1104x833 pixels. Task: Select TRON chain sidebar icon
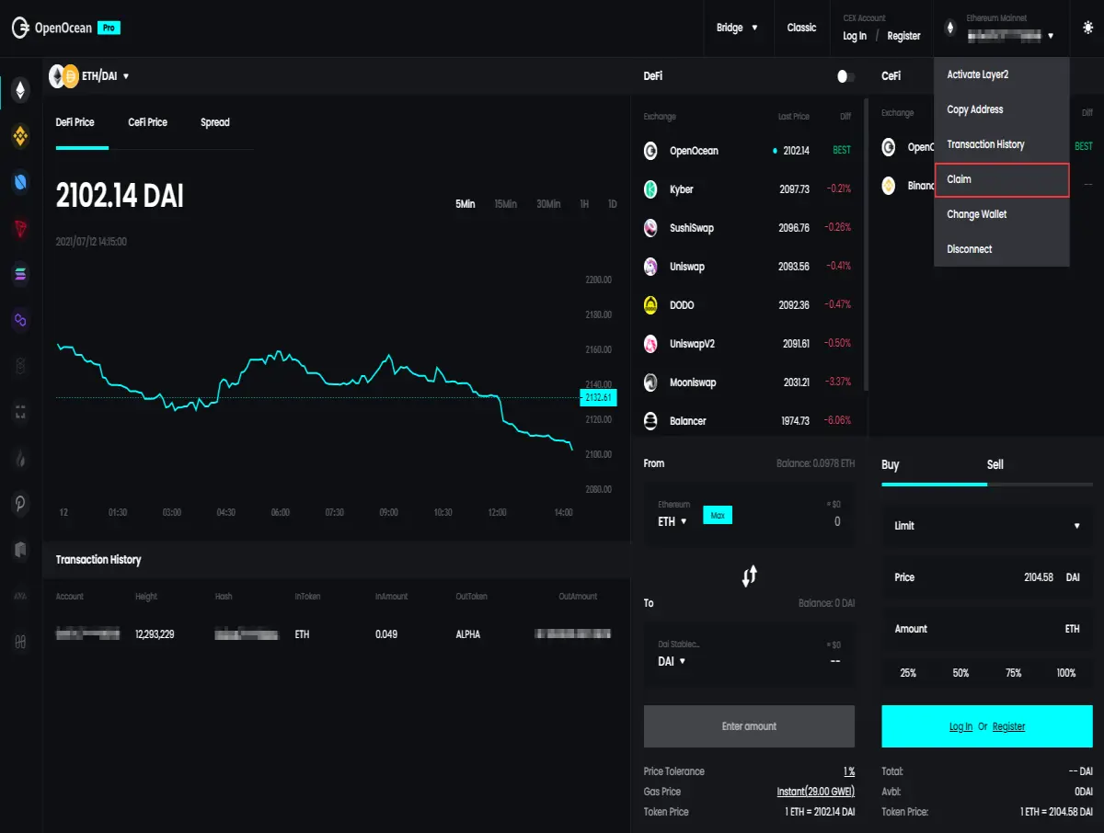(x=20, y=229)
